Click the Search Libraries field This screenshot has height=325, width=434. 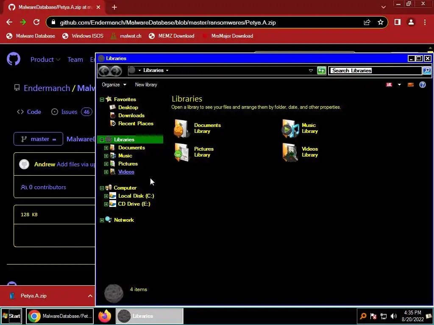[376, 71]
